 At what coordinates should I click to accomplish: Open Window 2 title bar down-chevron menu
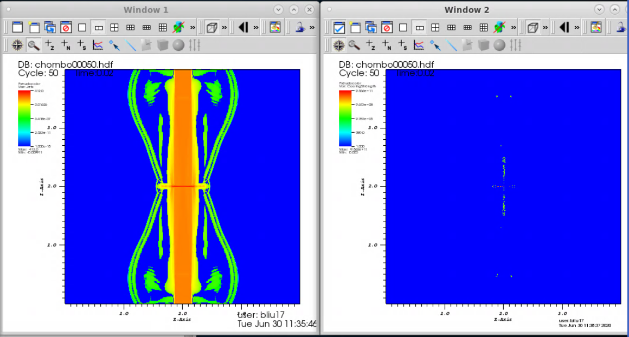click(x=599, y=10)
